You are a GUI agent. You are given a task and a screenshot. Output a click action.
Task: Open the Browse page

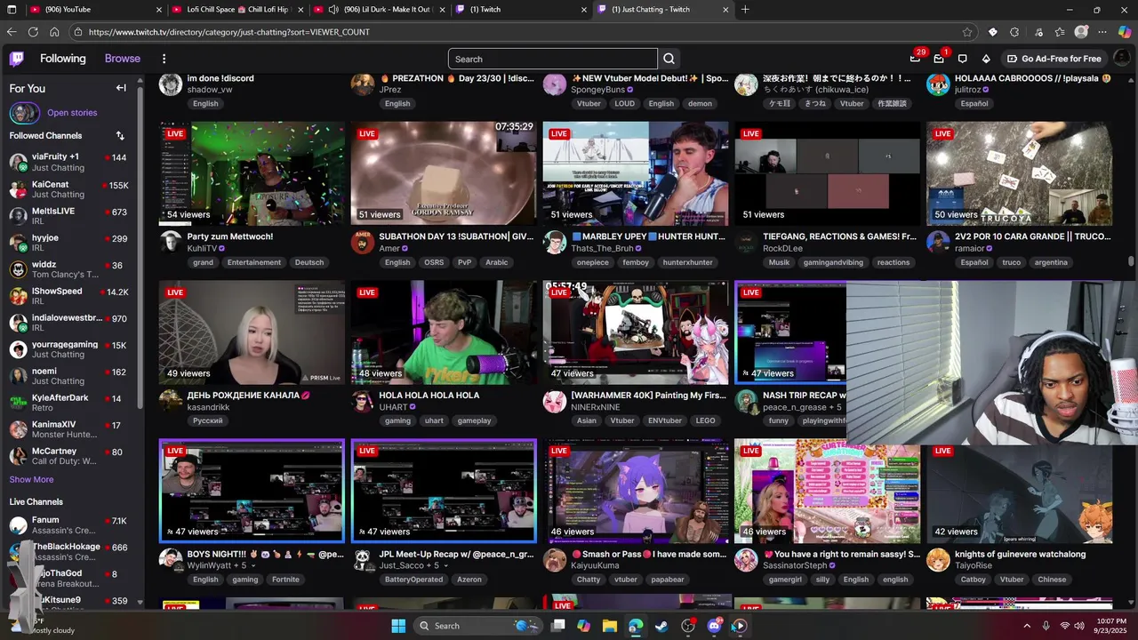coord(123,59)
